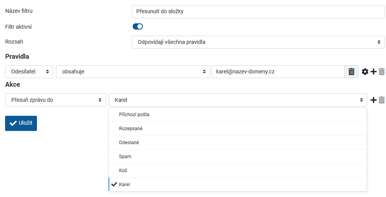Image resolution: width=386 pixels, height=197 pixels.
Task: Pick Odeslané folder option
Action: coord(129,143)
